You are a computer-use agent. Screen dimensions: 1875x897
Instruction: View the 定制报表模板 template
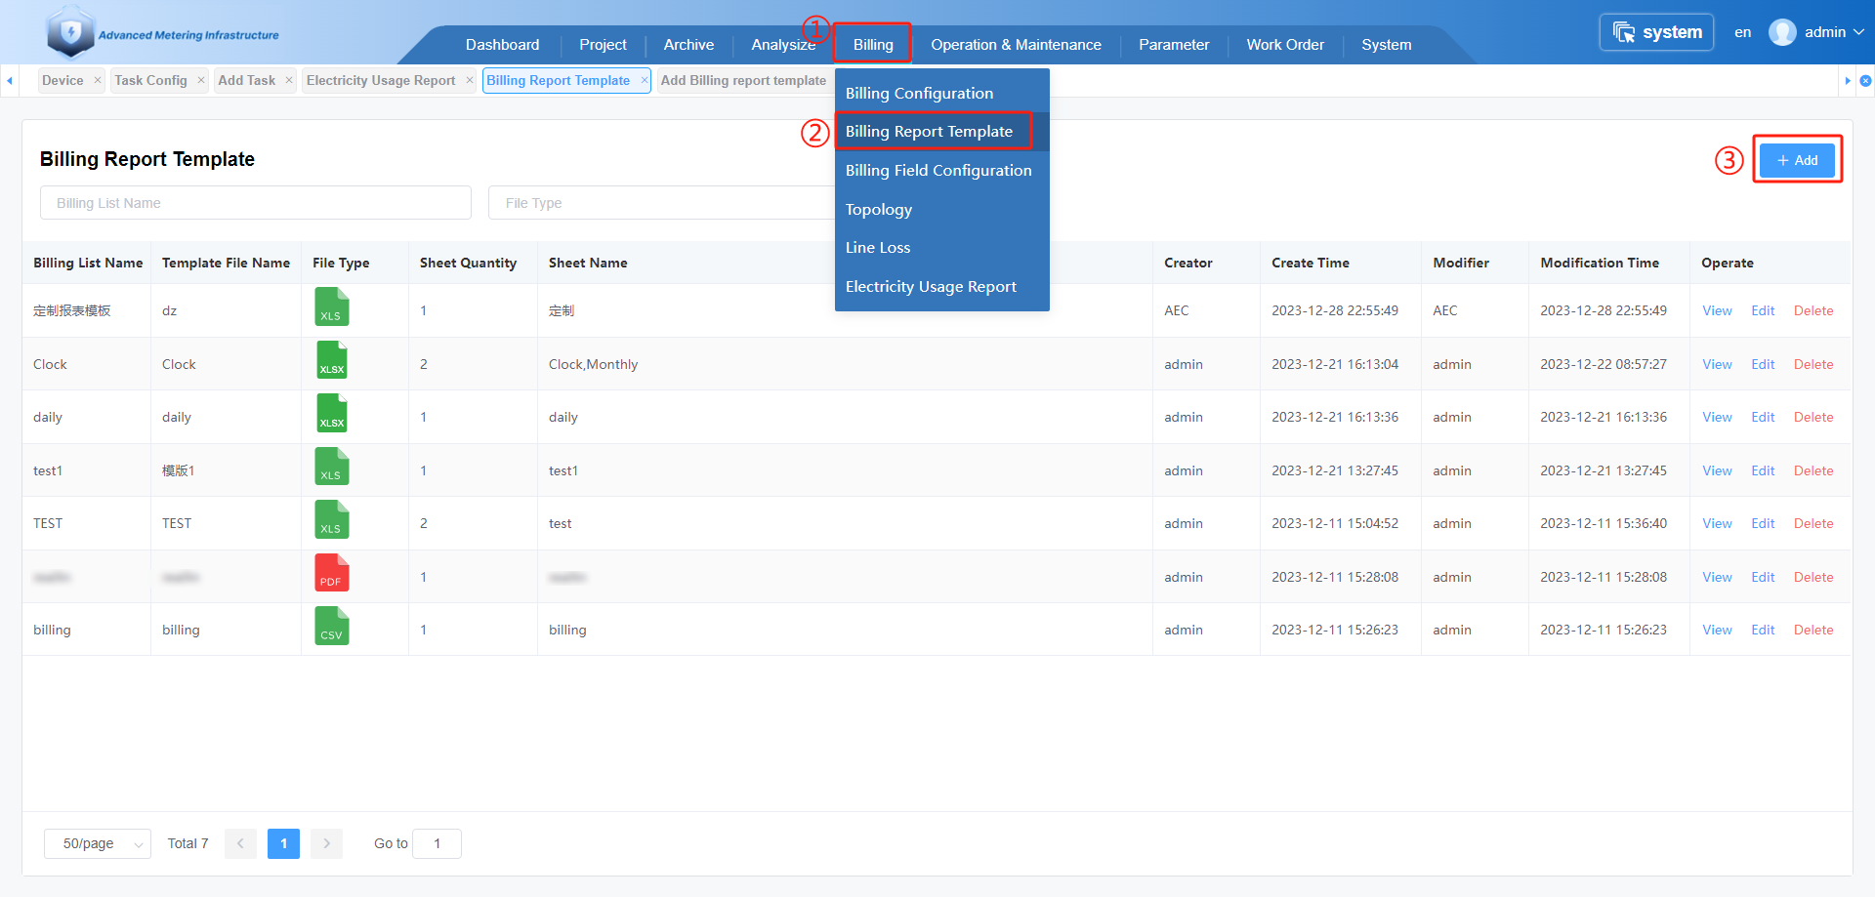[1717, 310]
